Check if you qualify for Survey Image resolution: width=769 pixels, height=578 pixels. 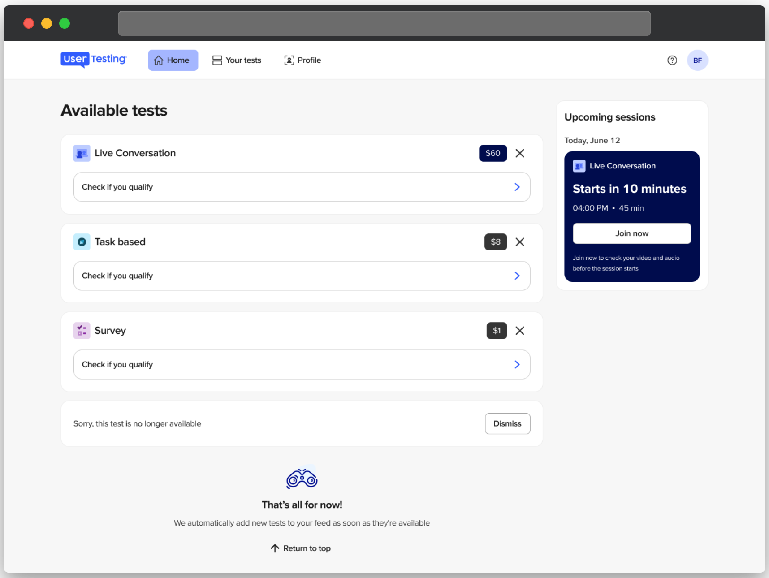pyautogui.click(x=302, y=364)
